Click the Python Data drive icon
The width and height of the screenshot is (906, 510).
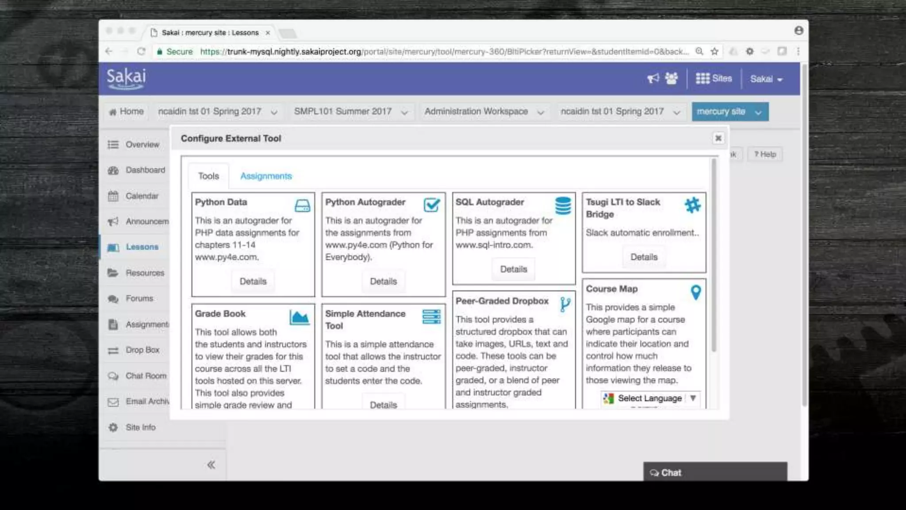[x=302, y=205]
